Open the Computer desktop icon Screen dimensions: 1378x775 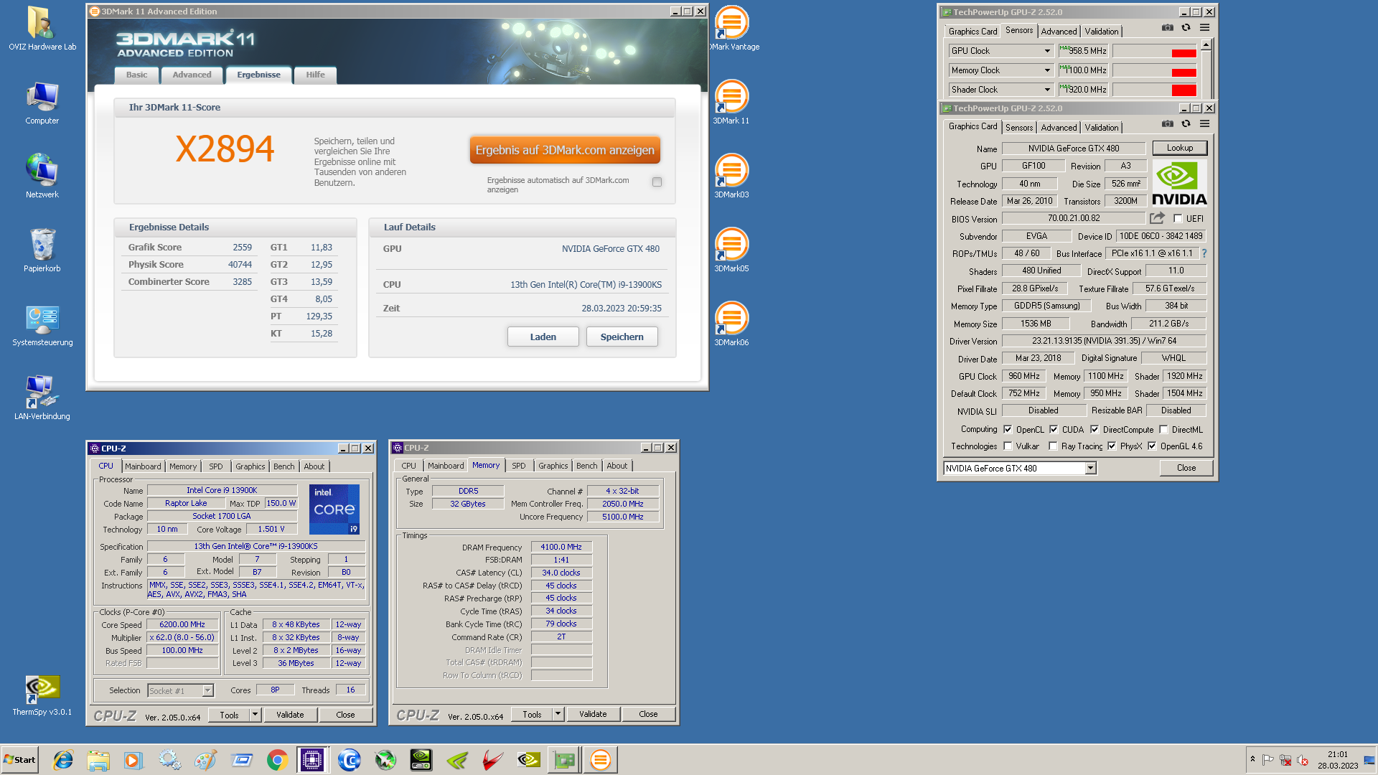pos(42,103)
